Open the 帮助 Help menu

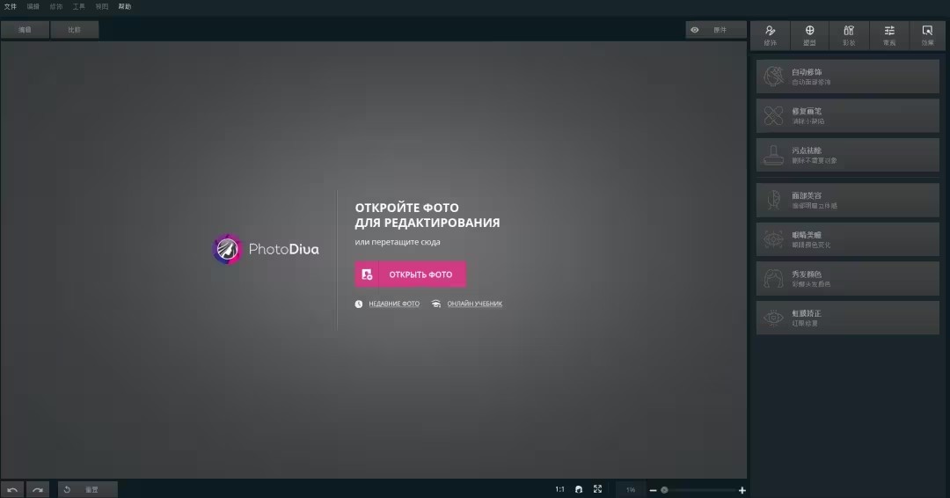point(125,6)
